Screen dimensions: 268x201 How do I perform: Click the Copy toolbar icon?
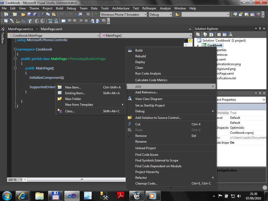point(48,15)
